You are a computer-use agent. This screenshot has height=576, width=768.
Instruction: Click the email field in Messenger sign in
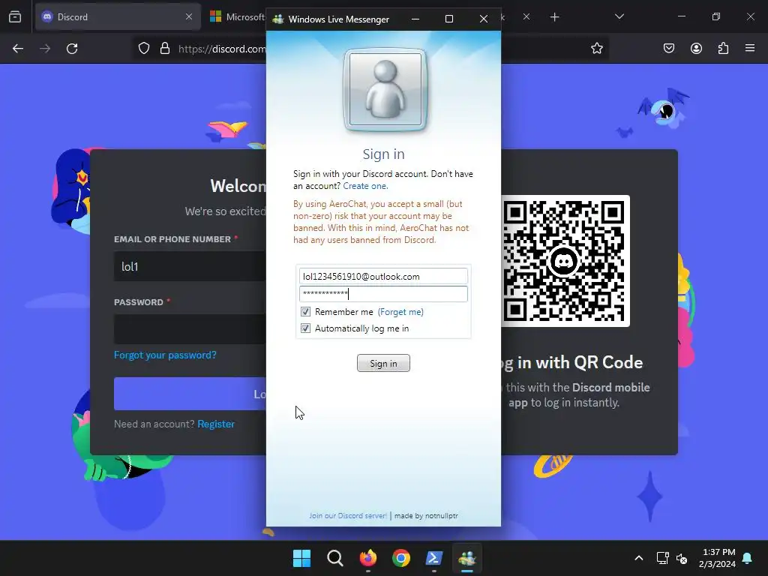click(383, 276)
